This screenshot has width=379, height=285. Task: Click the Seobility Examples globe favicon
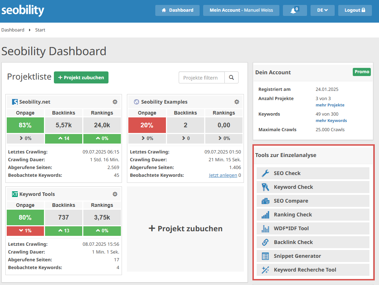coord(136,102)
